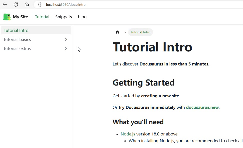Viewport: 243px width, 148px height.
Task: Click the What you'll need heading
Action: (138, 122)
